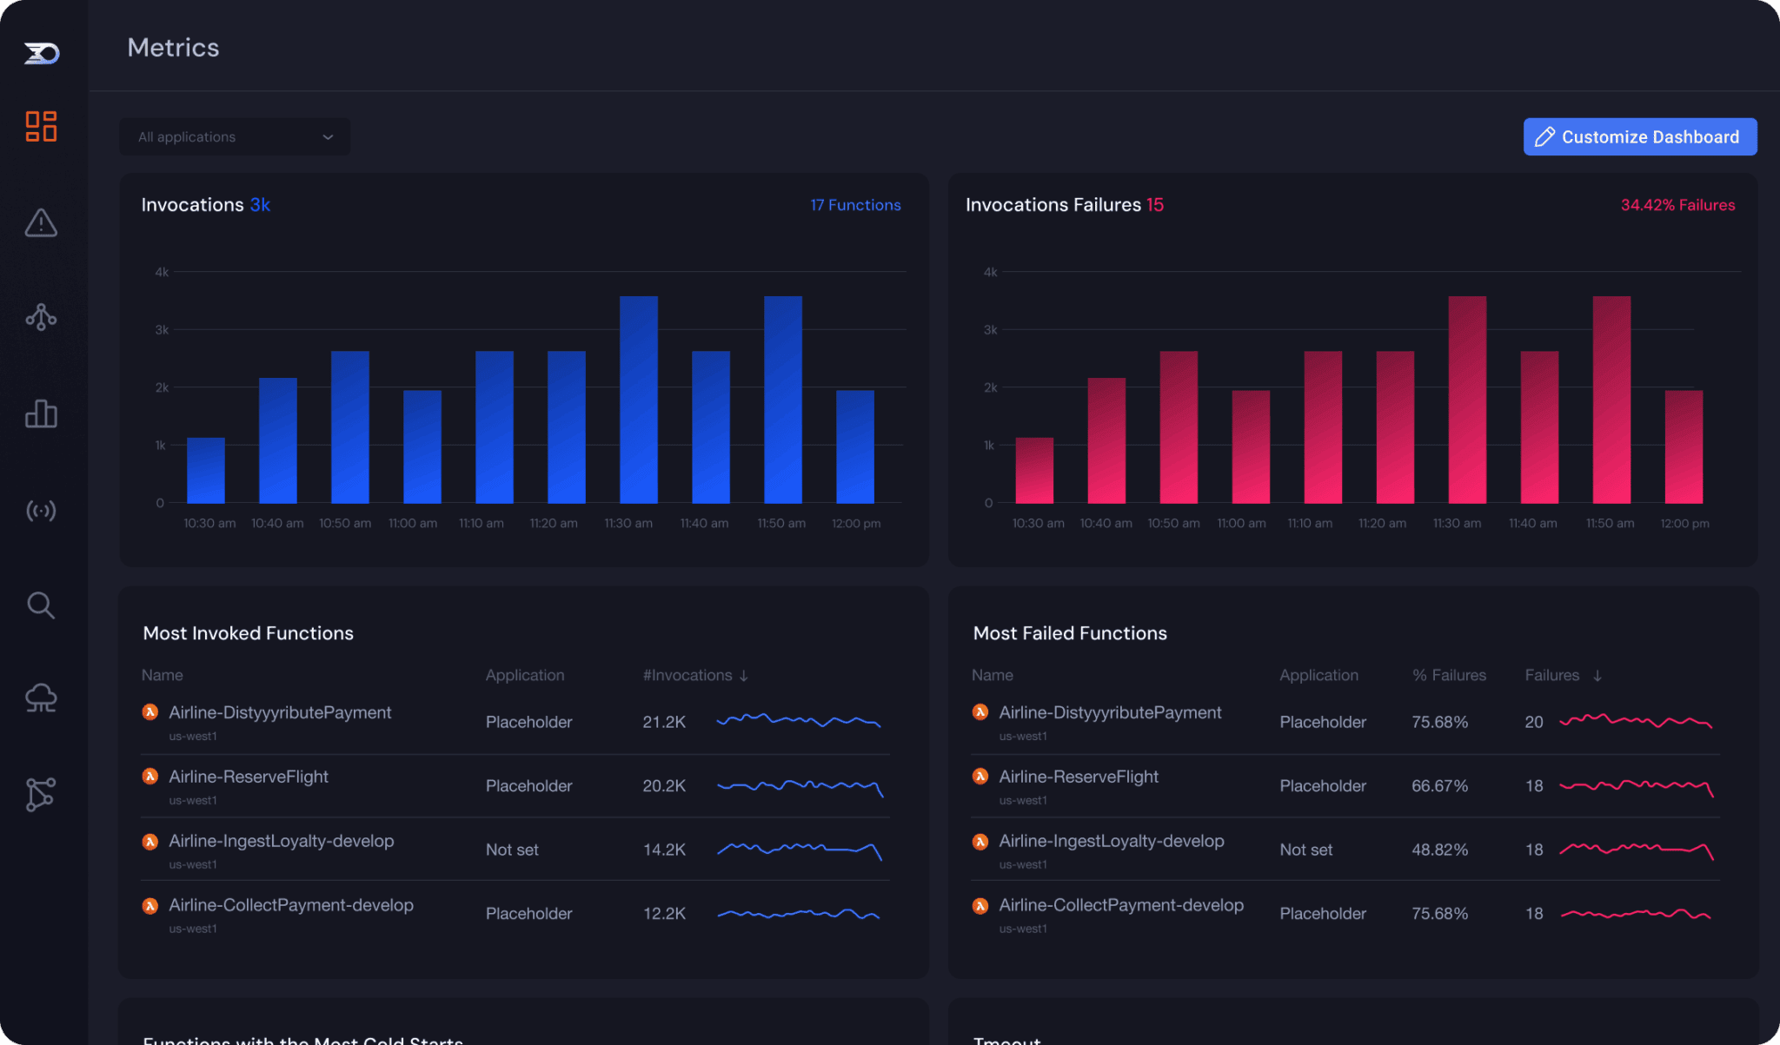The width and height of the screenshot is (1780, 1045).
Task: Click the 34.42% Failures link
Action: coord(1677,205)
